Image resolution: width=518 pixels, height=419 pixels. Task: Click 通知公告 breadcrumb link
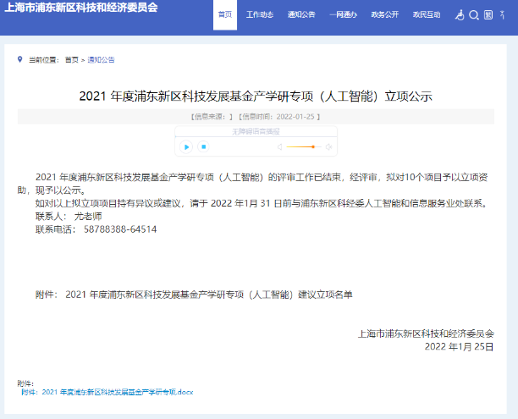coord(101,60)
